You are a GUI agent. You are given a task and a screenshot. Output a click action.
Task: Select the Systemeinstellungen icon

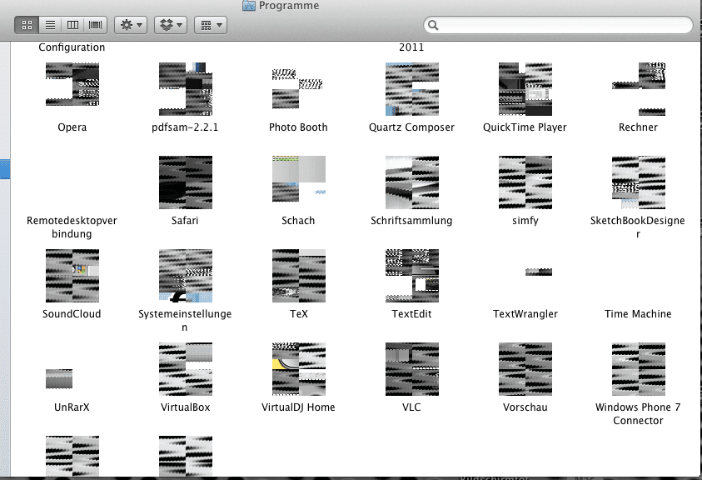186,276
